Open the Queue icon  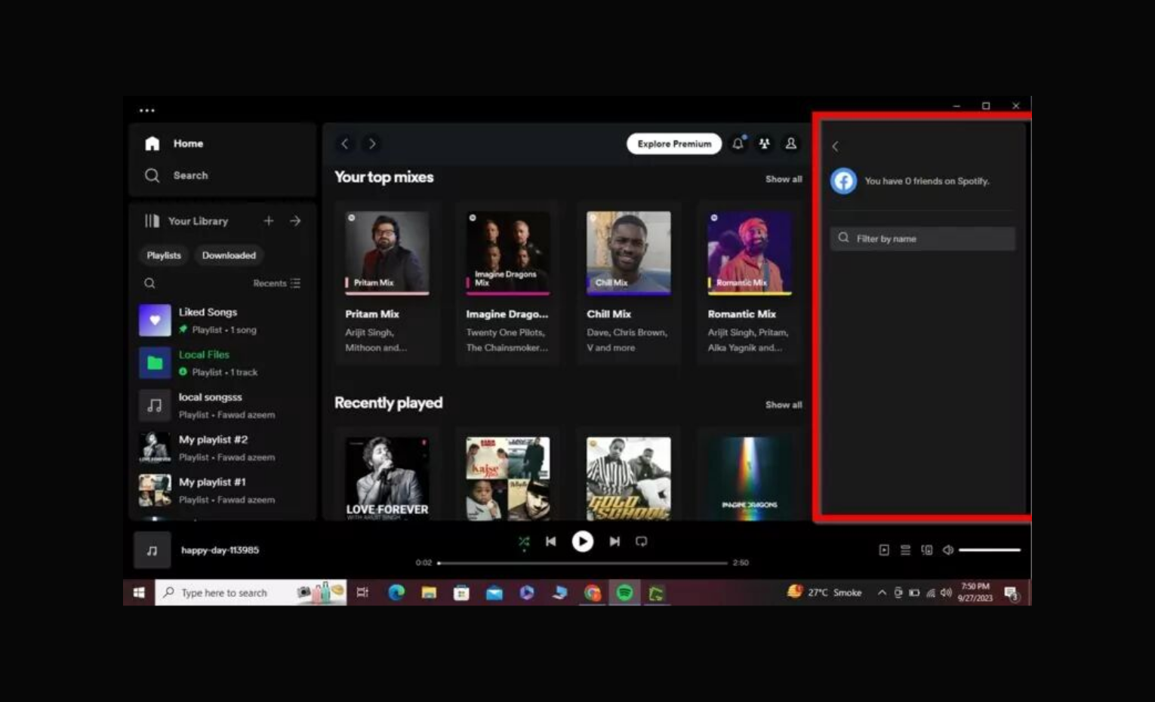click(x=905, y=550)
